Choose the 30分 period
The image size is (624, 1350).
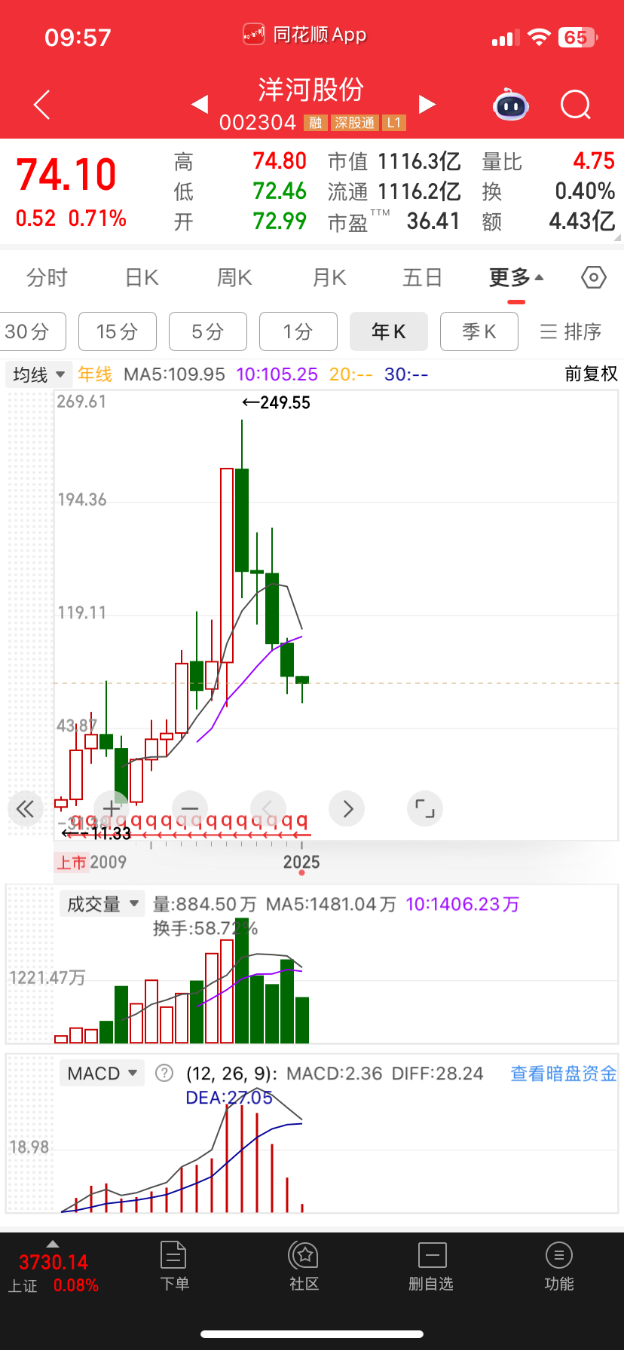(x=32, y=331)
